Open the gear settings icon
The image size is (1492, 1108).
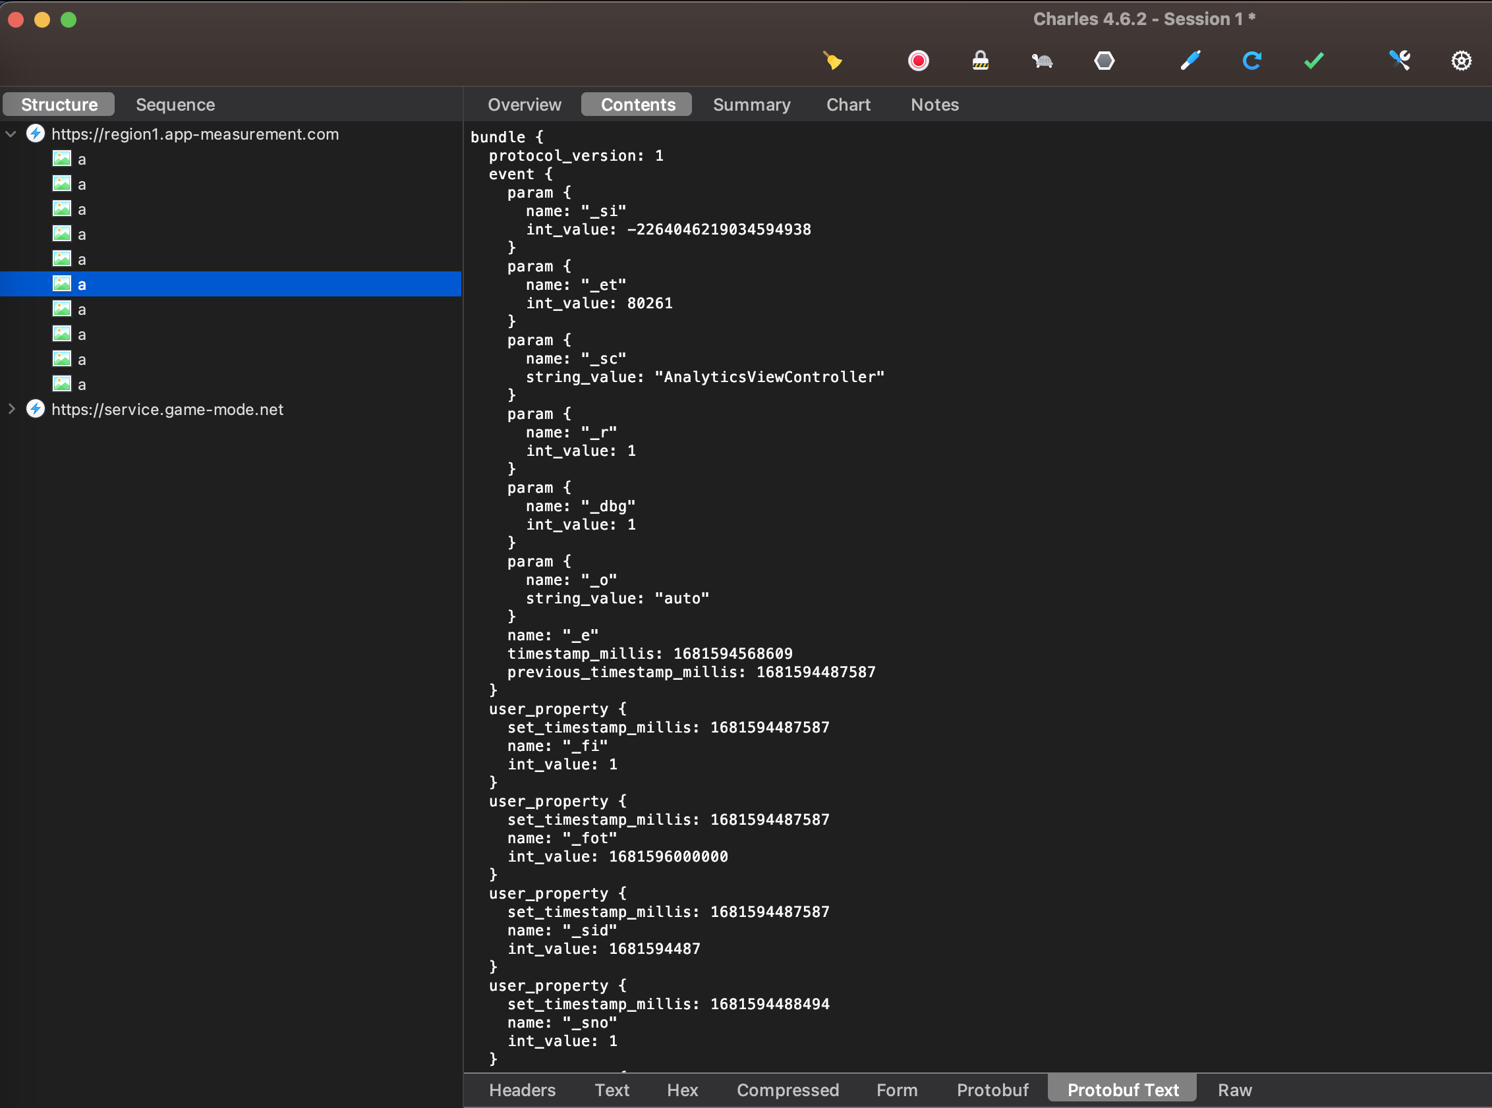pyautogui.click(x=1461, y=61)
